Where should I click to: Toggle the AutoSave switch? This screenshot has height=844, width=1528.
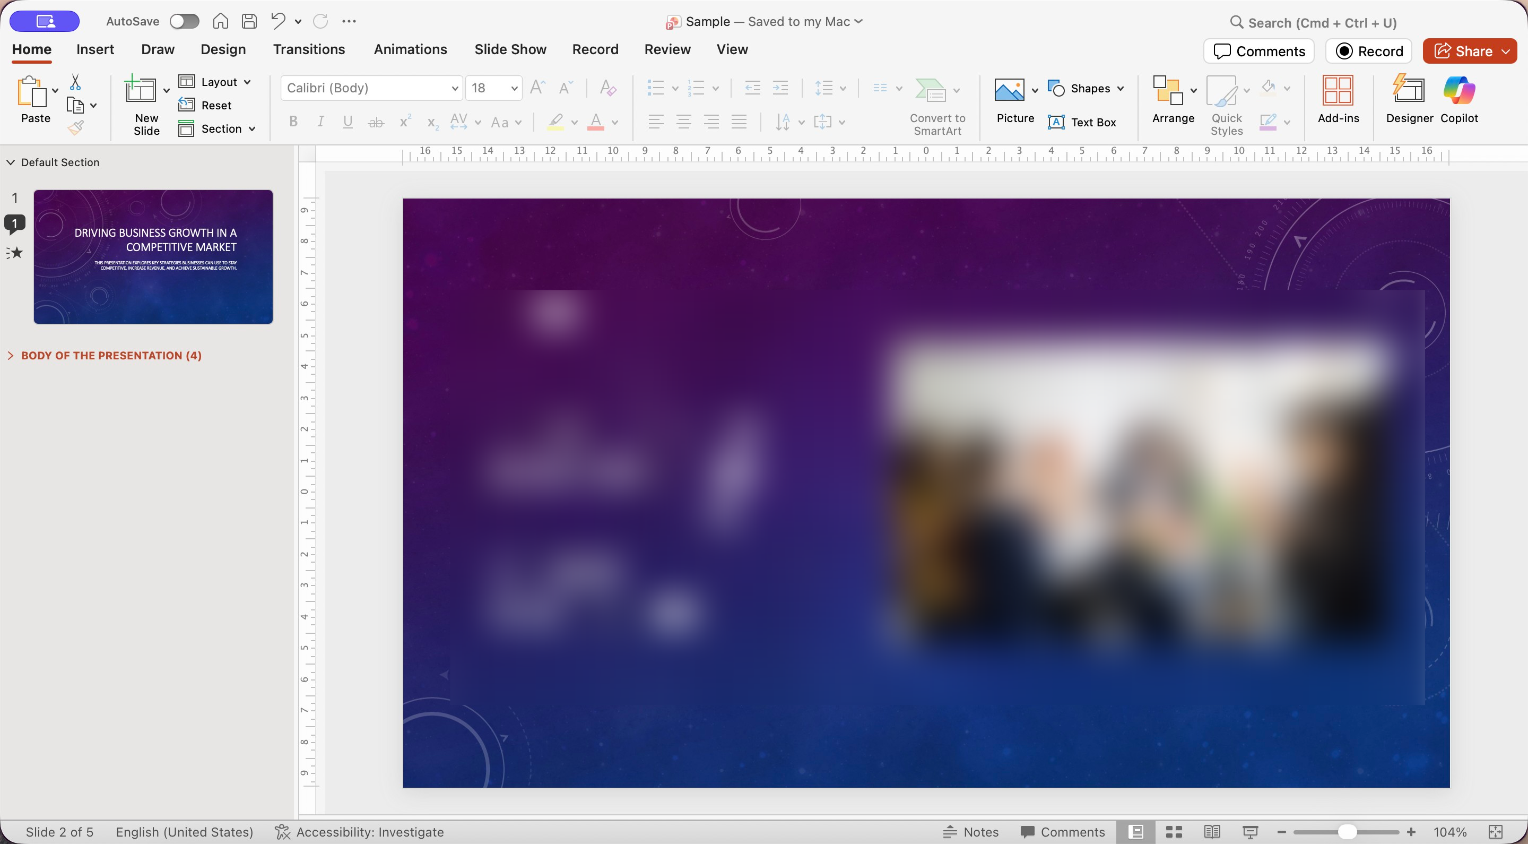(x=184, y=21)
